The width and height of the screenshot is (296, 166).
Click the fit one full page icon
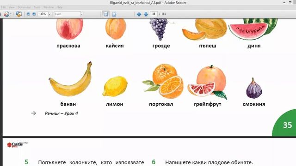[x=114, y=14]
